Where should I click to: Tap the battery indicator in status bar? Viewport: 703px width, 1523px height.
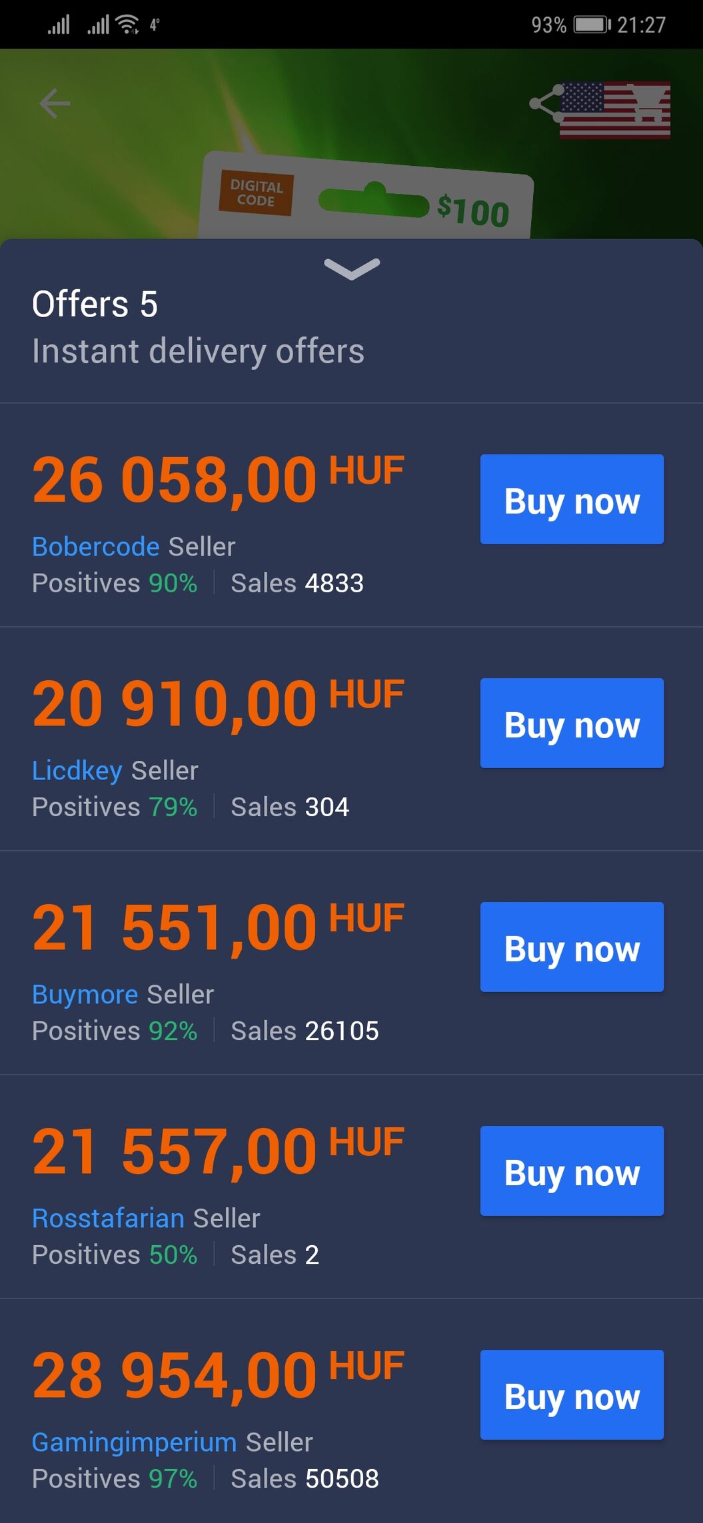(x=592, y=25)
